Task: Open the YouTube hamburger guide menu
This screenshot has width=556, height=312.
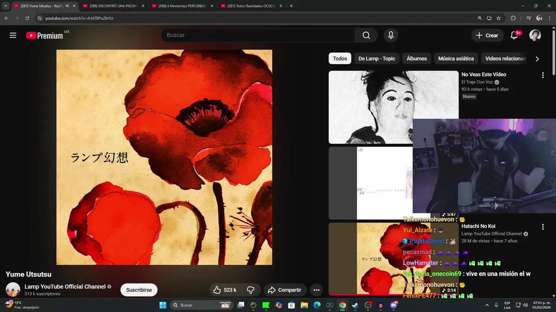Action: [13, 36]
